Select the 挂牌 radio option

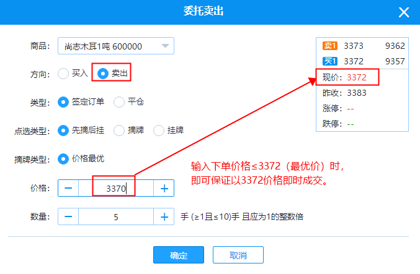[x=159, y=131]
